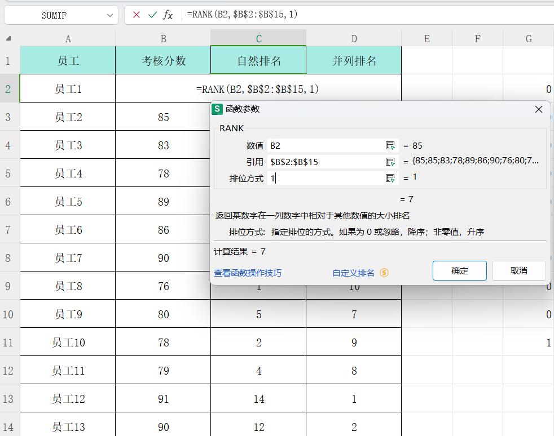The height and width of the screenshot is (436, 554).
Task: Click cell 员工9
Action: (x=68, y=314)
